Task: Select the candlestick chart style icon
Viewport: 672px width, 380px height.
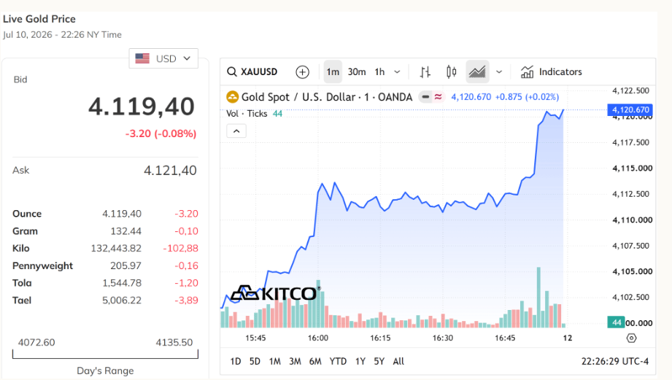Action: [x=451, y=72]
